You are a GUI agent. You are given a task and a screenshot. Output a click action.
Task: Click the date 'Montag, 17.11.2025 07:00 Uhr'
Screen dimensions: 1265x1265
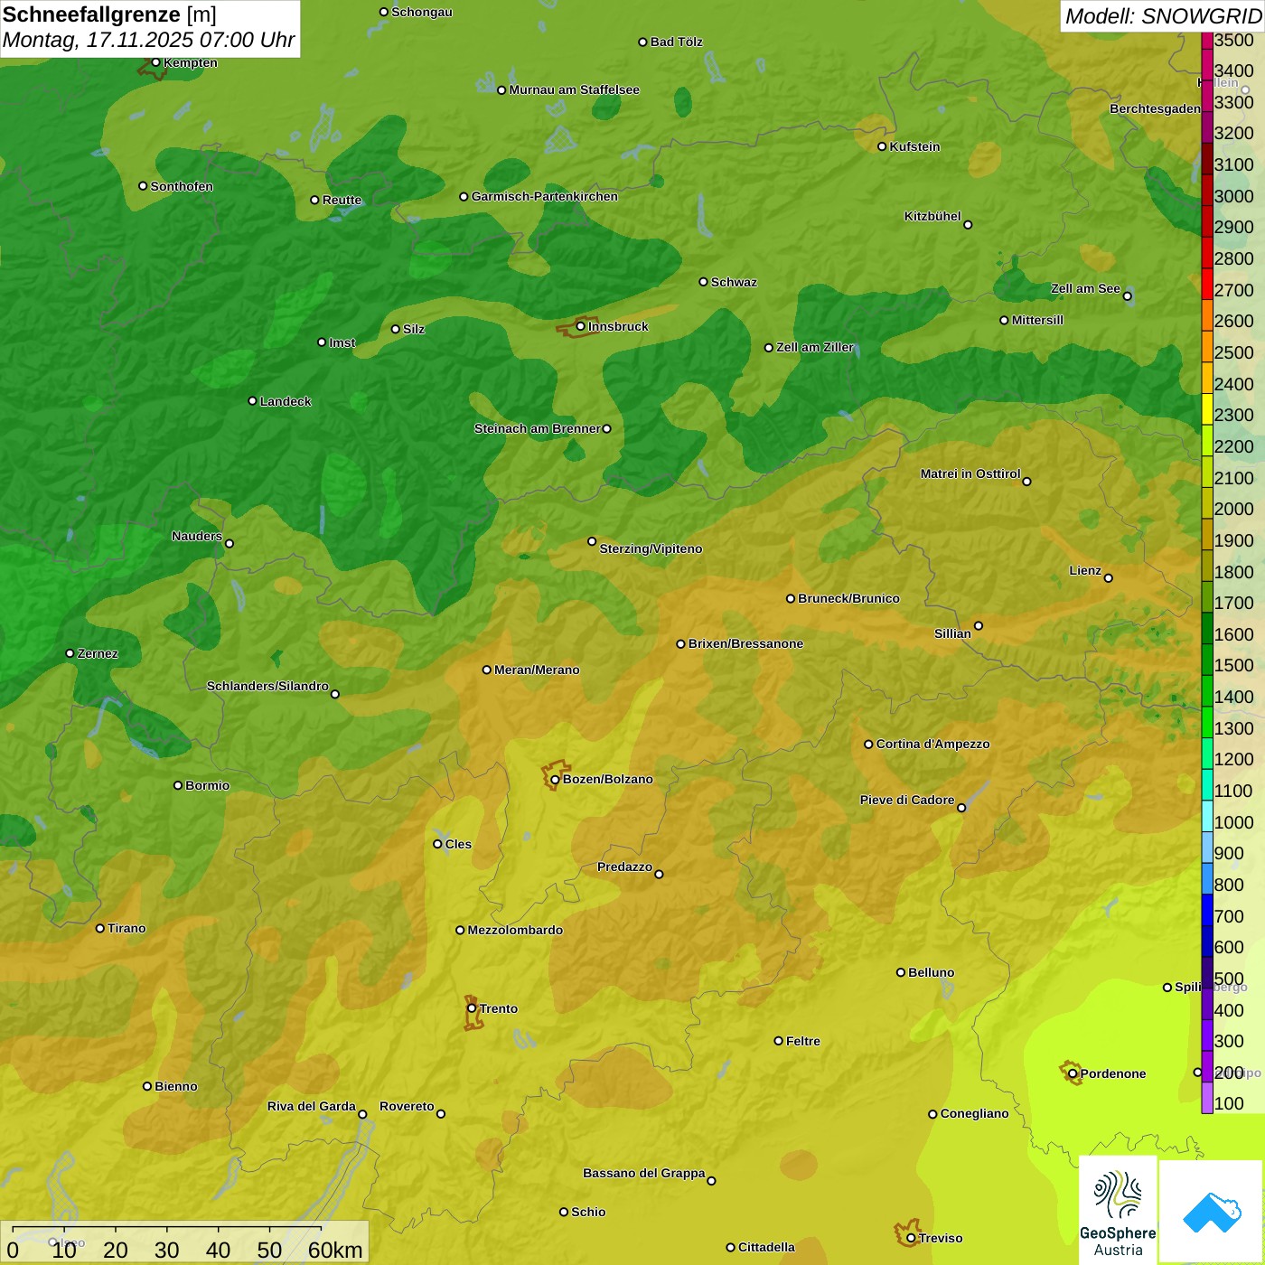[149, 40]
